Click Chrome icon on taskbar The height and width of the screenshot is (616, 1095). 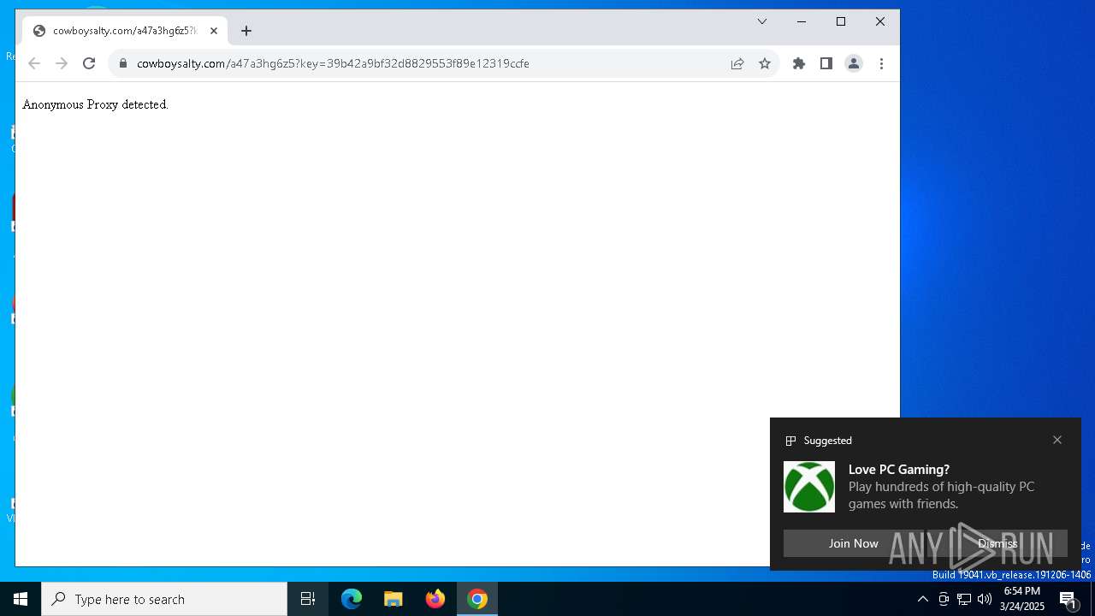pos(477,599)
